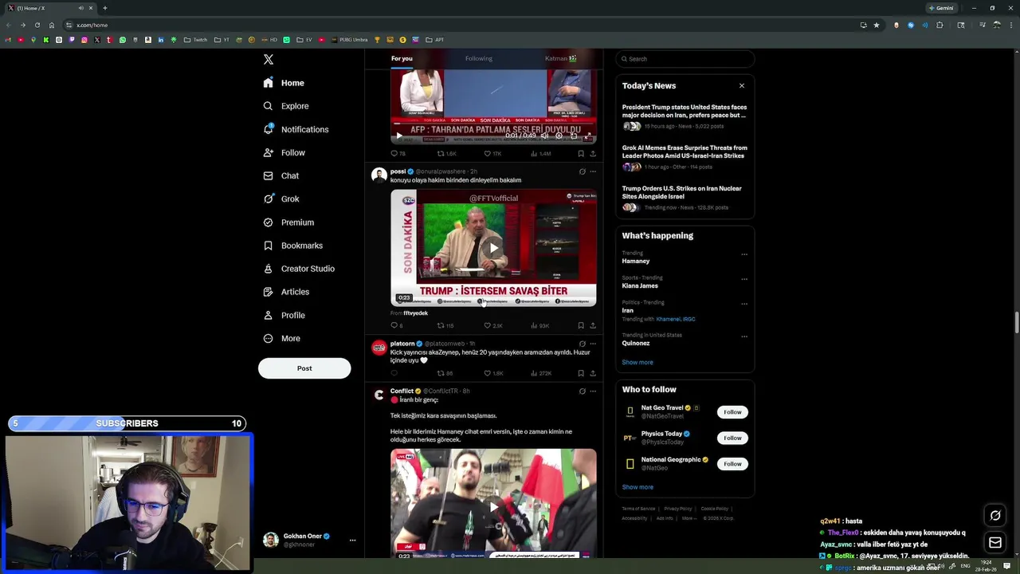
Task: Click the Articles icon in the sidebar
Action: (x=268, y=292)
